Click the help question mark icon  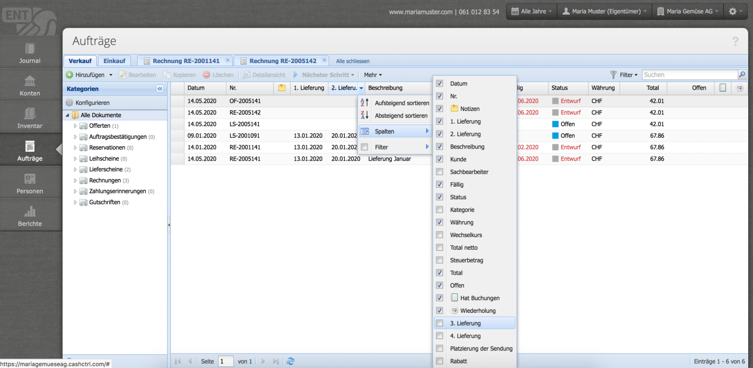(x=736, y=41)
